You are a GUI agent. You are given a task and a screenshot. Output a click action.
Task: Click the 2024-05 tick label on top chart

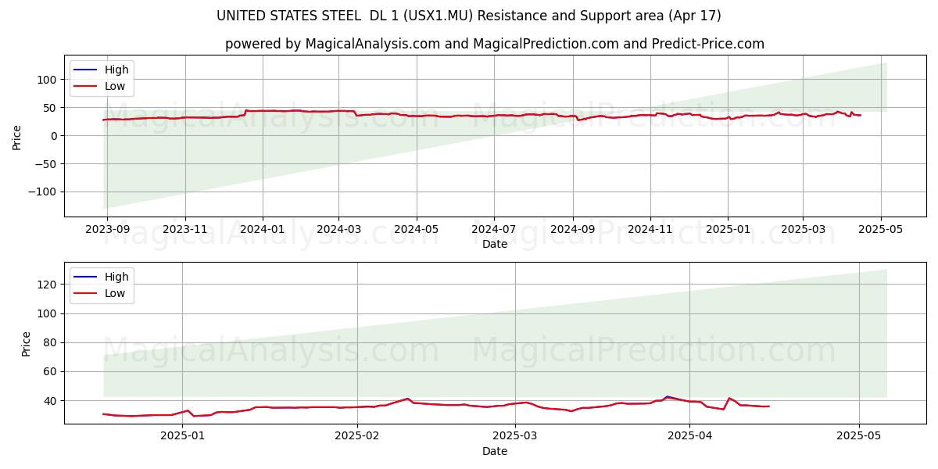(x=417, y=230)
